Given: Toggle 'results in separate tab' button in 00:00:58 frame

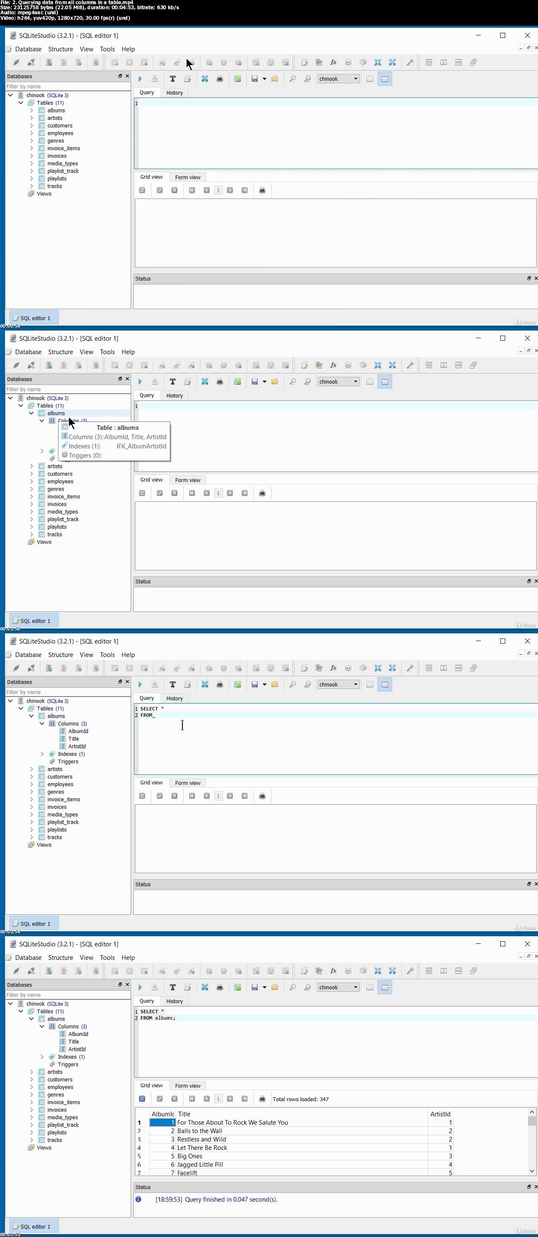Looking at the screenshot, I should [x=370, y=79].
